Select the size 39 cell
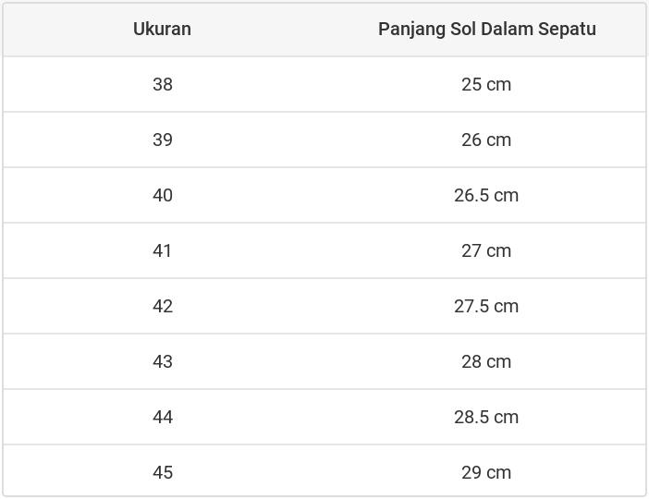This screenshot has width=649, height=499. tap(163, 140)
